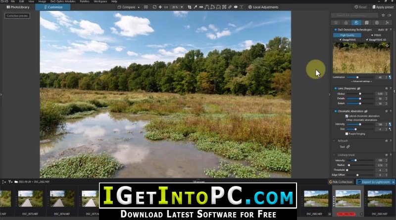
Task: Expand denoising Advanced settings
Action: coord(361,81)
